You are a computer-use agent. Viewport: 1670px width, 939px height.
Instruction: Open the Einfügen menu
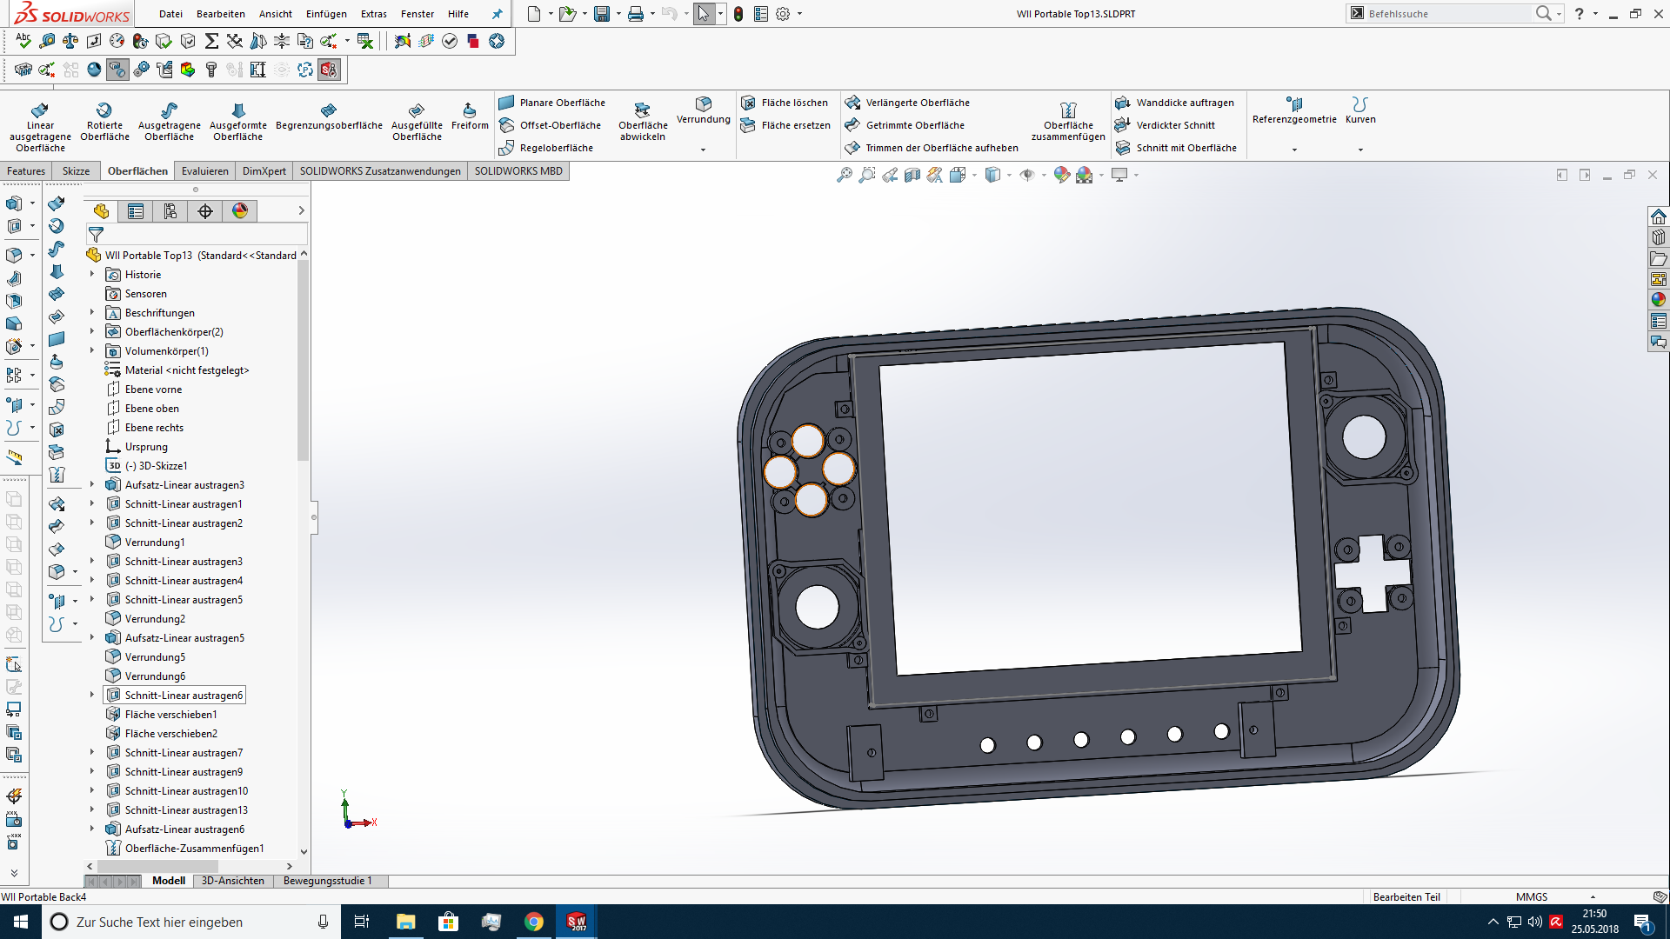[326, 14]
